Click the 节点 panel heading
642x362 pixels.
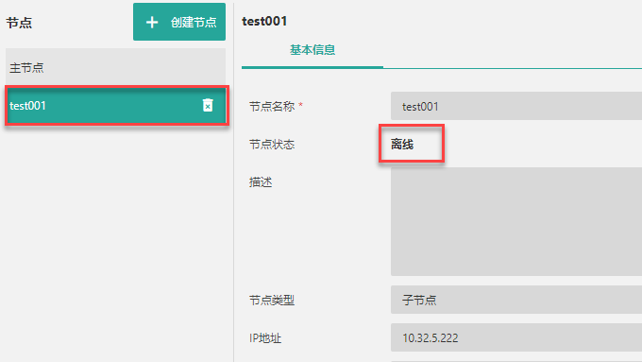pyautogui.click(x=19, y=23)
